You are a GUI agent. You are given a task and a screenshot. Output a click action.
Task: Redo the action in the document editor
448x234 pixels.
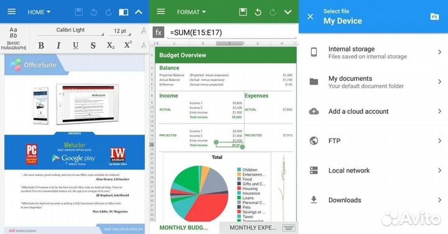[x=108, y=12]
